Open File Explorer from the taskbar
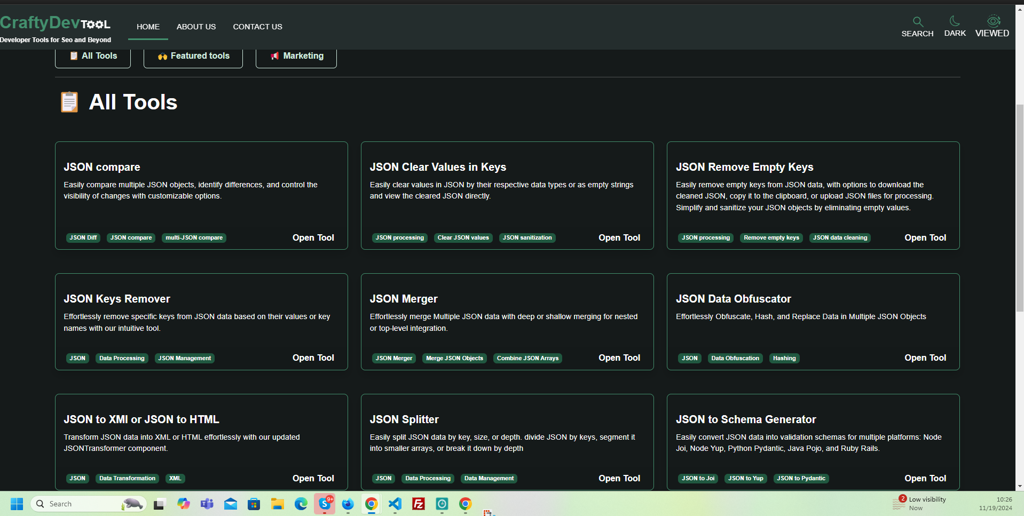 278,504
